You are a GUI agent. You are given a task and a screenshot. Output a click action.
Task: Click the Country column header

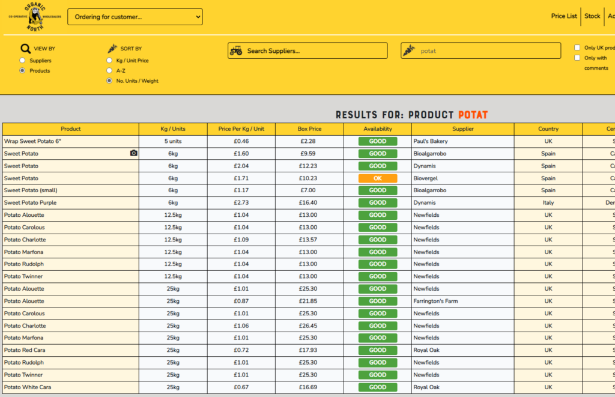point(548,129)
